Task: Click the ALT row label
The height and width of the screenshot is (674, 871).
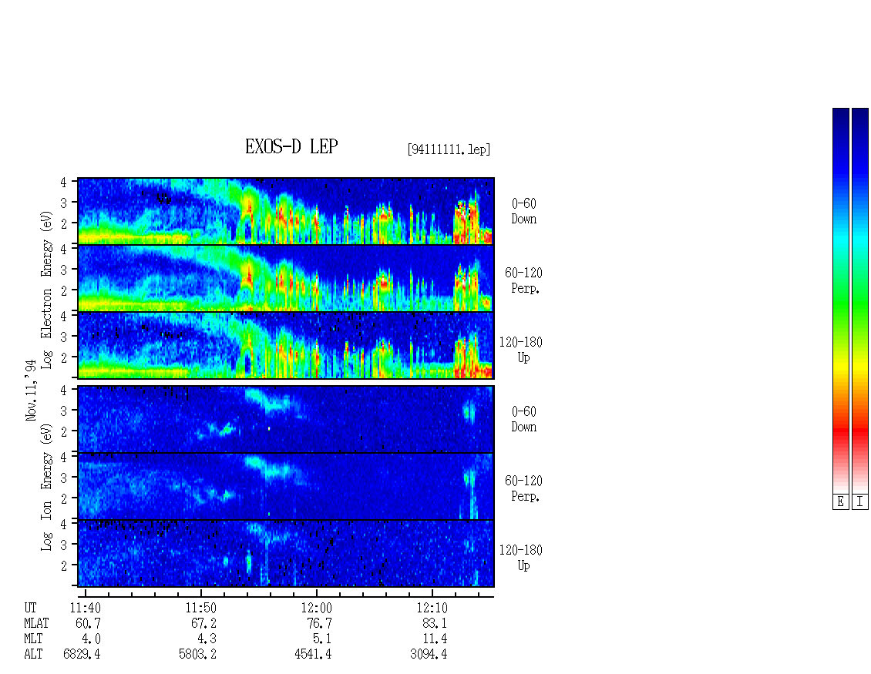Action: tap(33, 655)
